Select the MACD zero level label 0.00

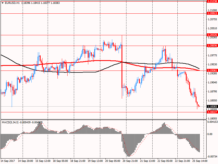coord(210,134)
